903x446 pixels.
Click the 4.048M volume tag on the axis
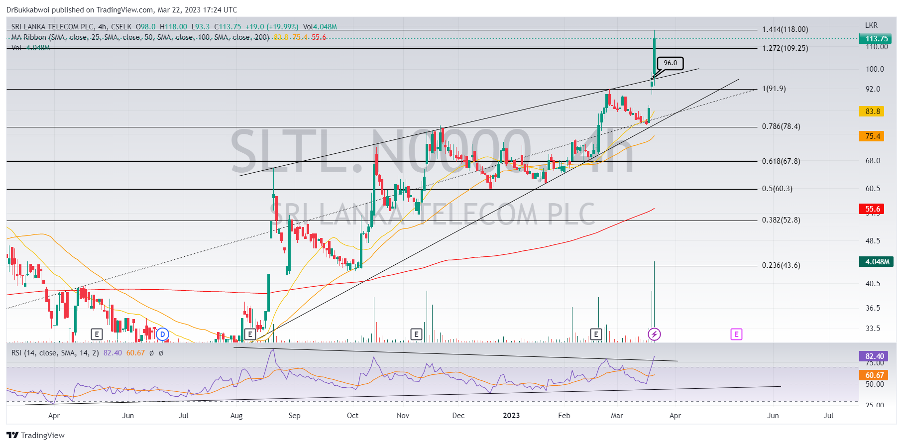pos(876,262)
